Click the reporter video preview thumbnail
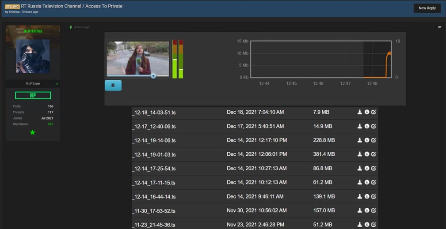Image resolution: width=446 pixels, height=229 pixels. click(137, 58)
